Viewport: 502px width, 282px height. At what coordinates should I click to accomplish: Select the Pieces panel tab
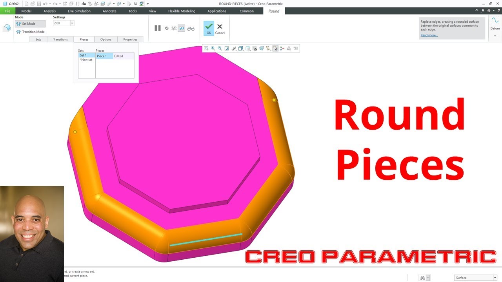click(x=84, y=39)
